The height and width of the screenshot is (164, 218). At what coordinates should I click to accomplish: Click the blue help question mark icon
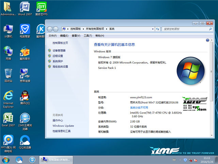click(x=207, y=40)
